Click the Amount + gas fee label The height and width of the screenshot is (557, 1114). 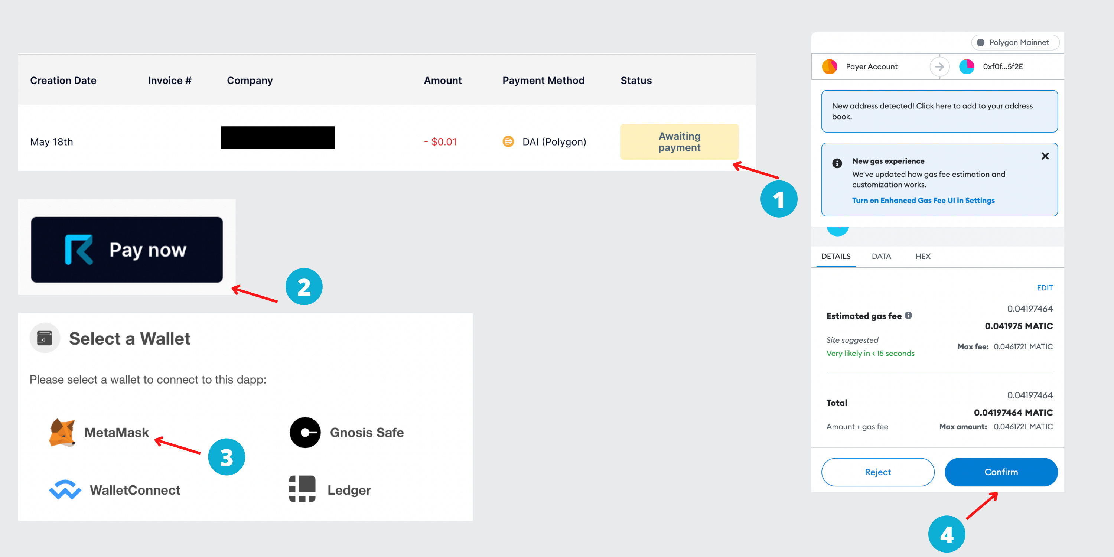coord(857,426)
